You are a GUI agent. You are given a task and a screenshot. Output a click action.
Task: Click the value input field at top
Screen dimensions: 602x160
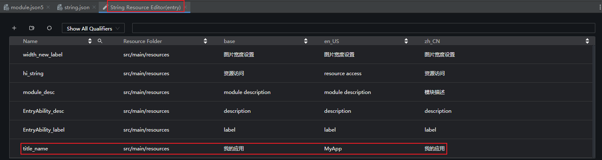tap(364, 28)
